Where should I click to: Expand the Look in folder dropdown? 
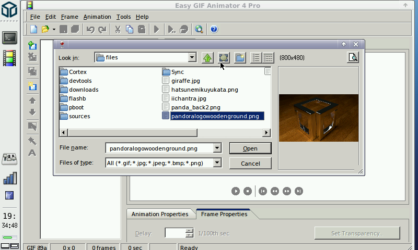pyautogui.click(x=192, y=58)
